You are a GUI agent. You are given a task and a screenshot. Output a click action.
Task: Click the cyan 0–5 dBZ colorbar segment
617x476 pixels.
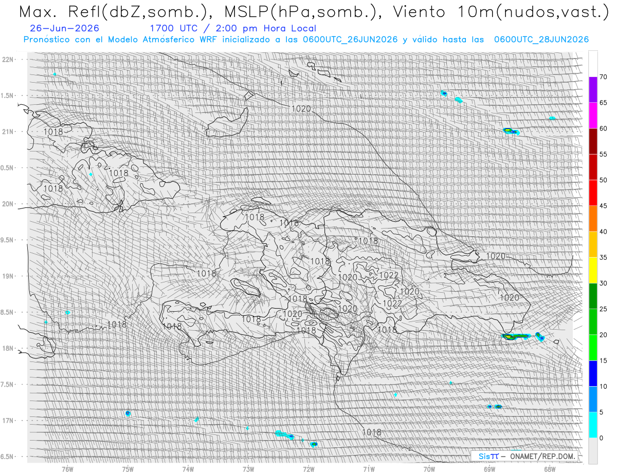(x=593, y=425)
